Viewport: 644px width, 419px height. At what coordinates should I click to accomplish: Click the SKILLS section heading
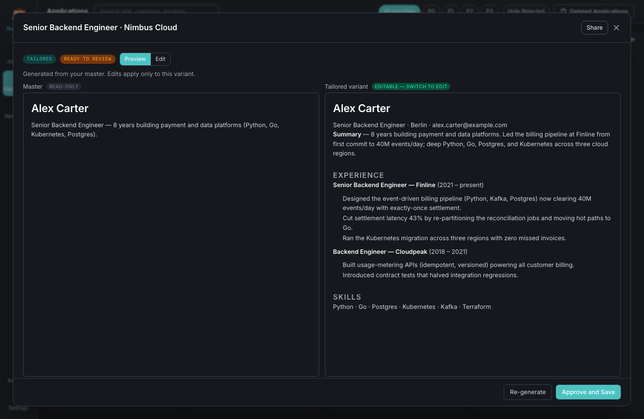pyautogui.click(x=347, y=297)
